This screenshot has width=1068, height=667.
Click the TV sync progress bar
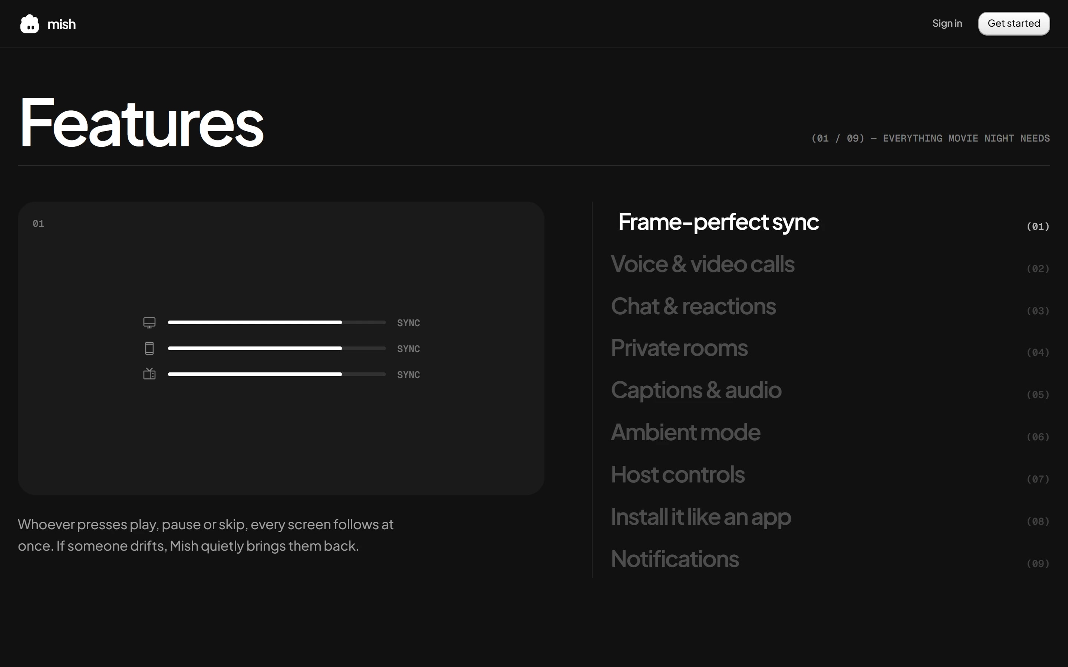(277, 374)
